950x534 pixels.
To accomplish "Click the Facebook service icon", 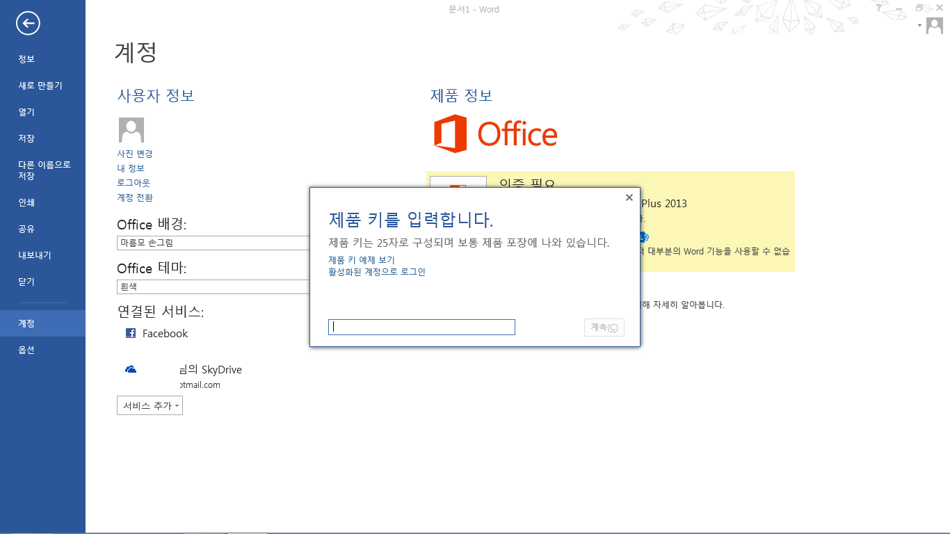I will [x=130, y=333].
